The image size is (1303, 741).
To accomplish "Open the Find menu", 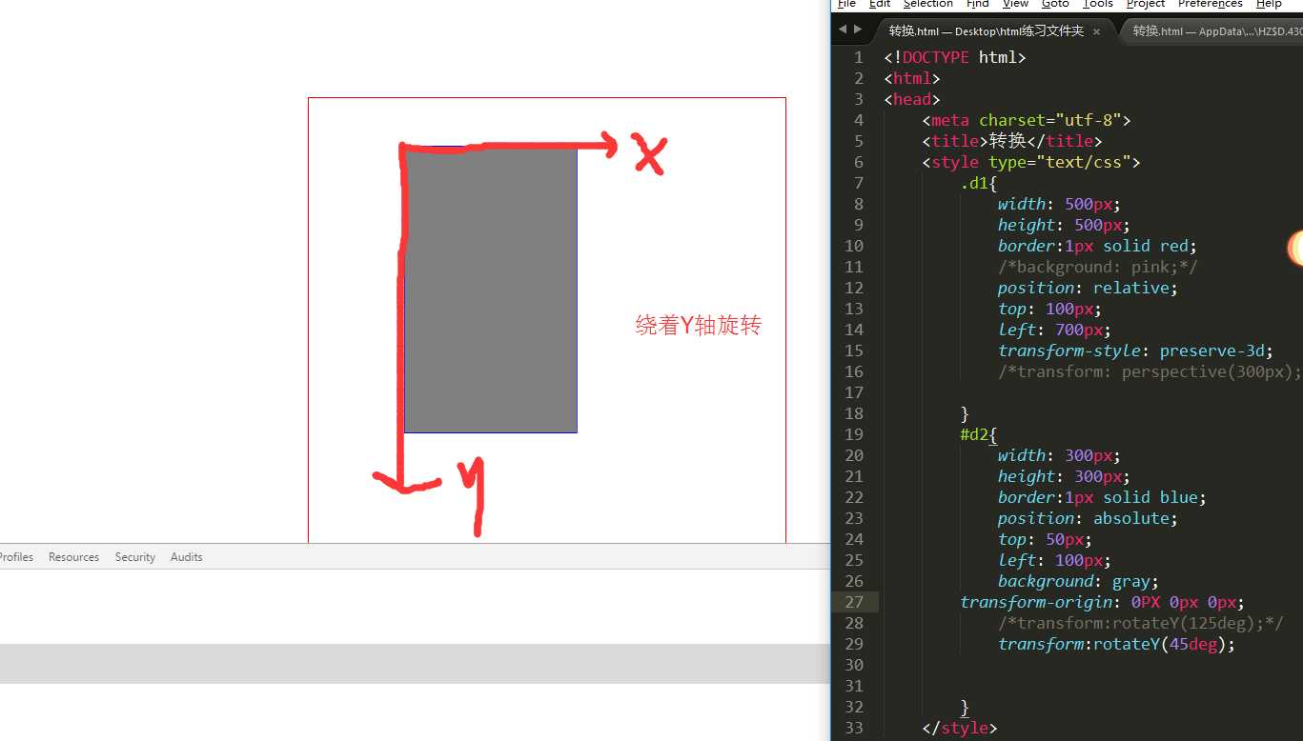I will (x=978, y=4).
